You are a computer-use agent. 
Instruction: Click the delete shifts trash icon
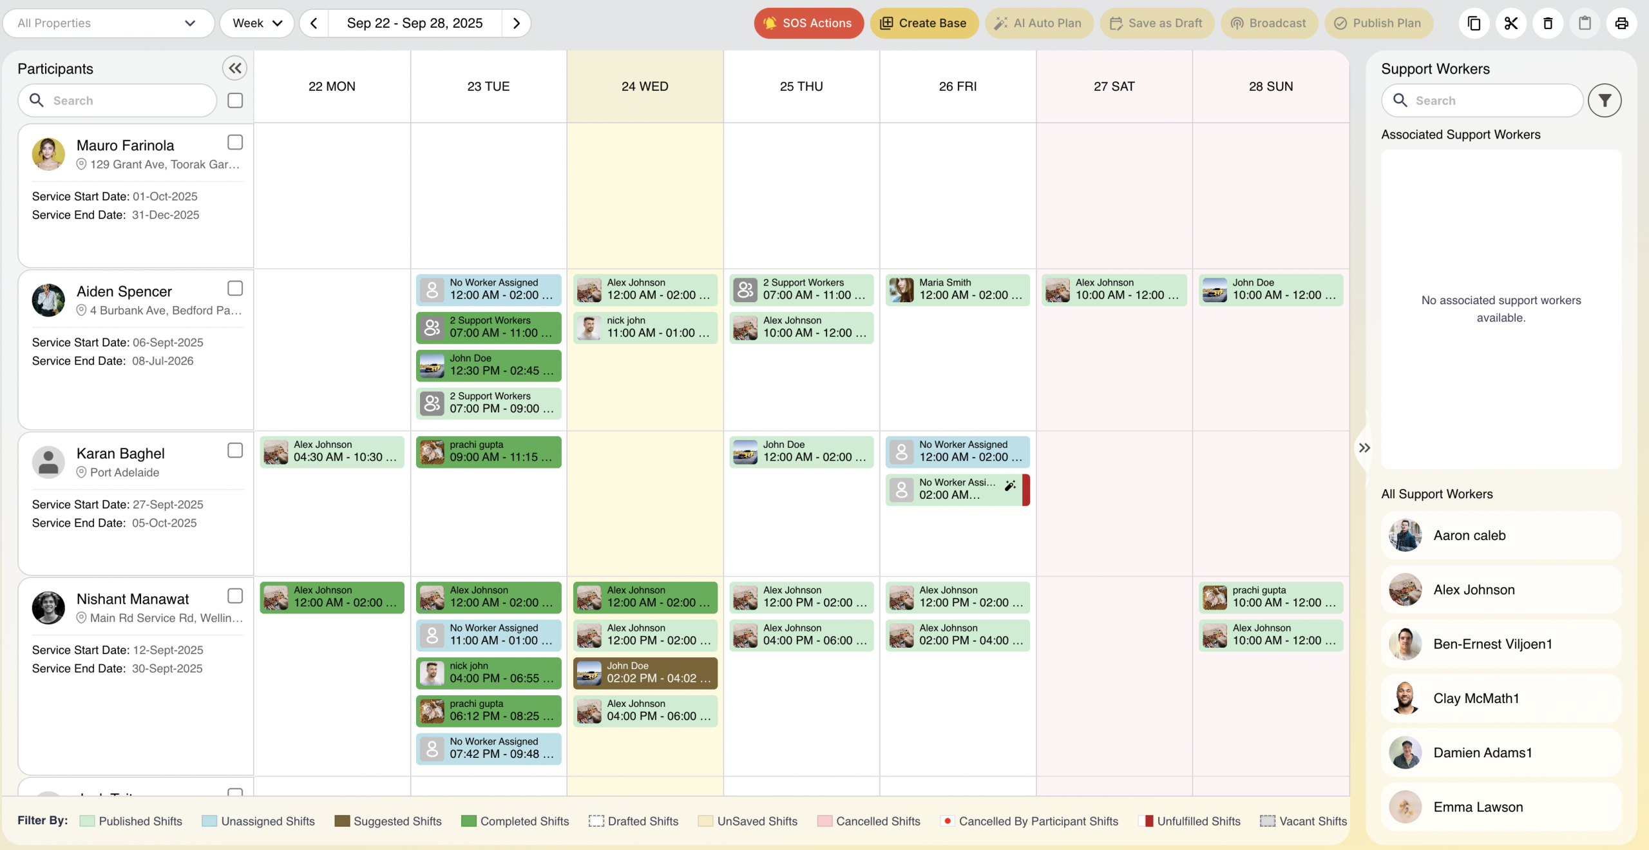pos(1548,23)
